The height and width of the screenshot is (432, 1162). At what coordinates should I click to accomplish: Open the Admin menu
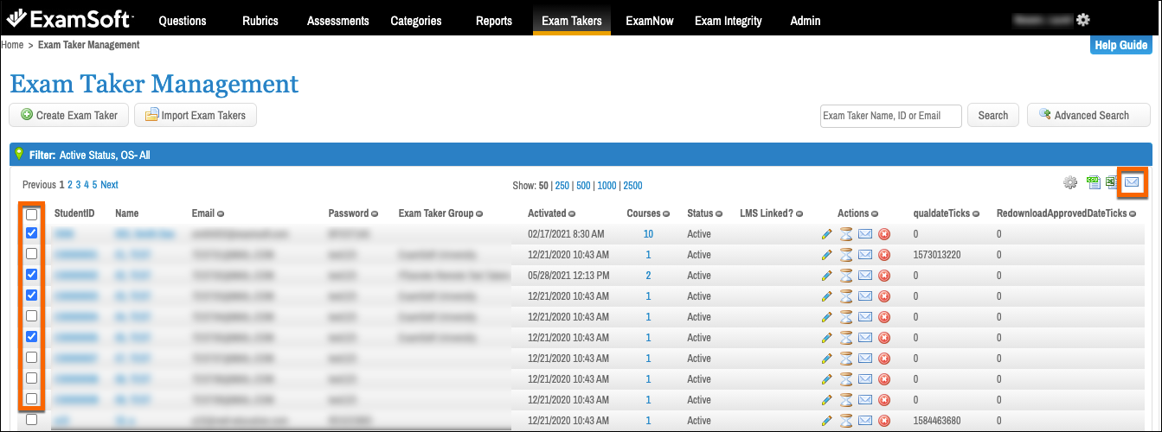(806, 21)
